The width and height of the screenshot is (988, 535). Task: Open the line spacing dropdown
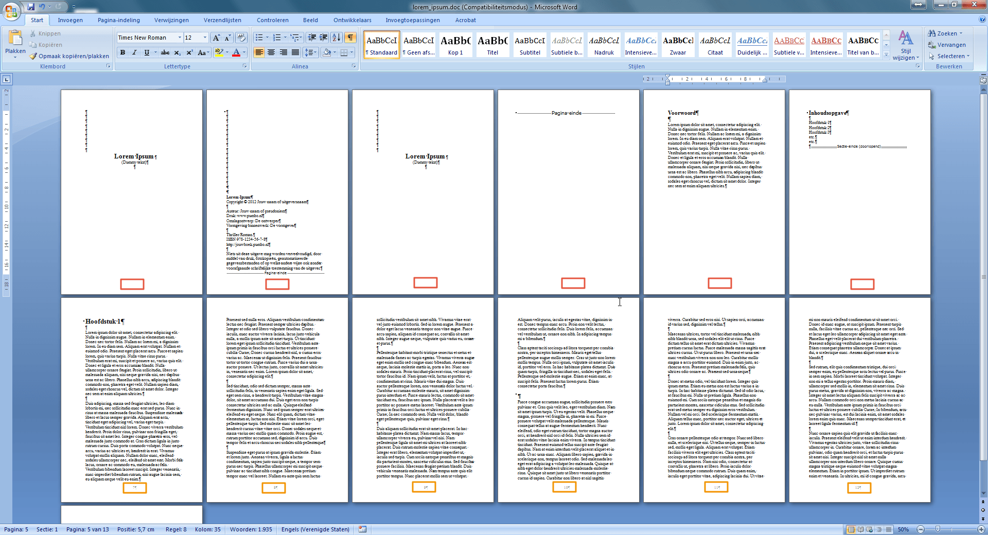[310, 52]
